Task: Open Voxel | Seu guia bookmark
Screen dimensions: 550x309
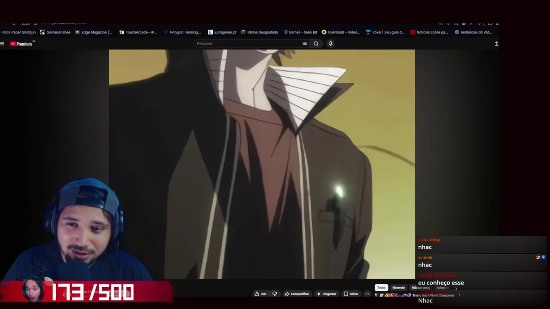Action: pos(385,32)
